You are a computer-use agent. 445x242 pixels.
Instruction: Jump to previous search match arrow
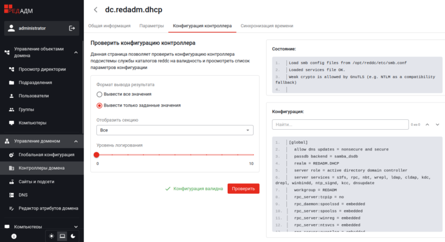pos(428,124)
